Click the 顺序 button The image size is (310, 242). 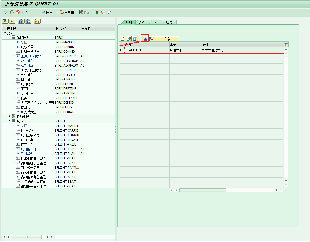(164, 39)
